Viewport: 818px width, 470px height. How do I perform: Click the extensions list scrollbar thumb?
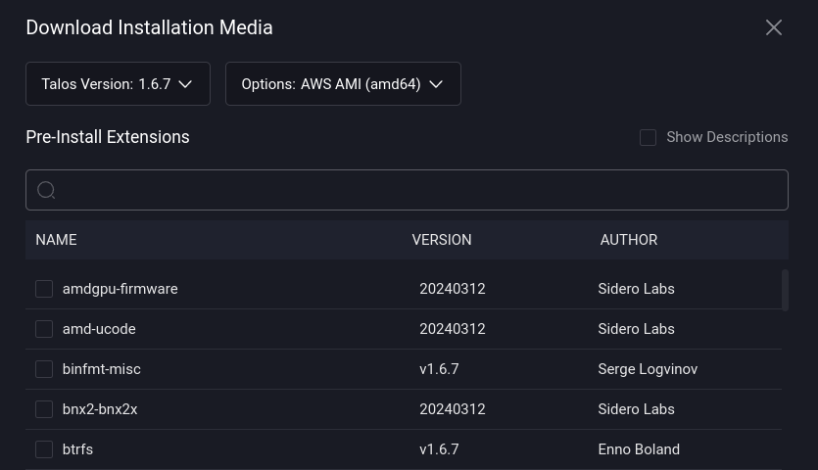click(x=785, y=290)
